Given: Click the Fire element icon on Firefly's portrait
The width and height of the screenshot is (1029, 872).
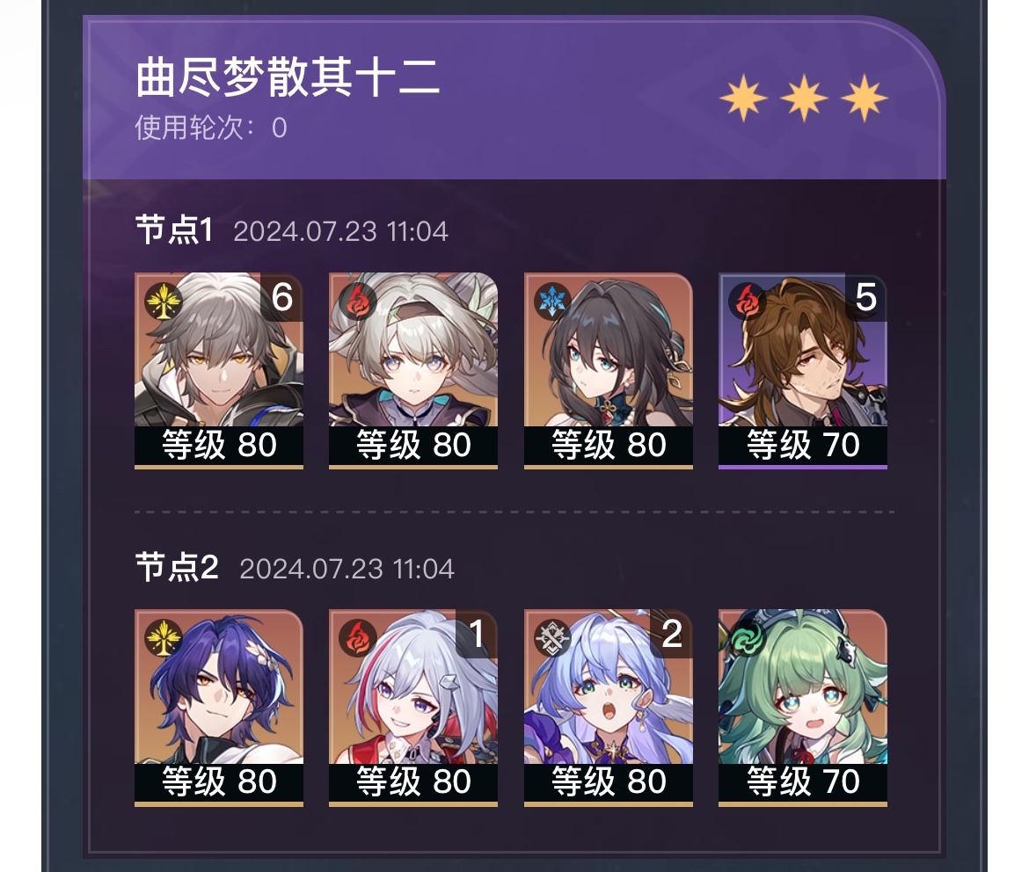Looking at the screenshot, I should point(358,302).
